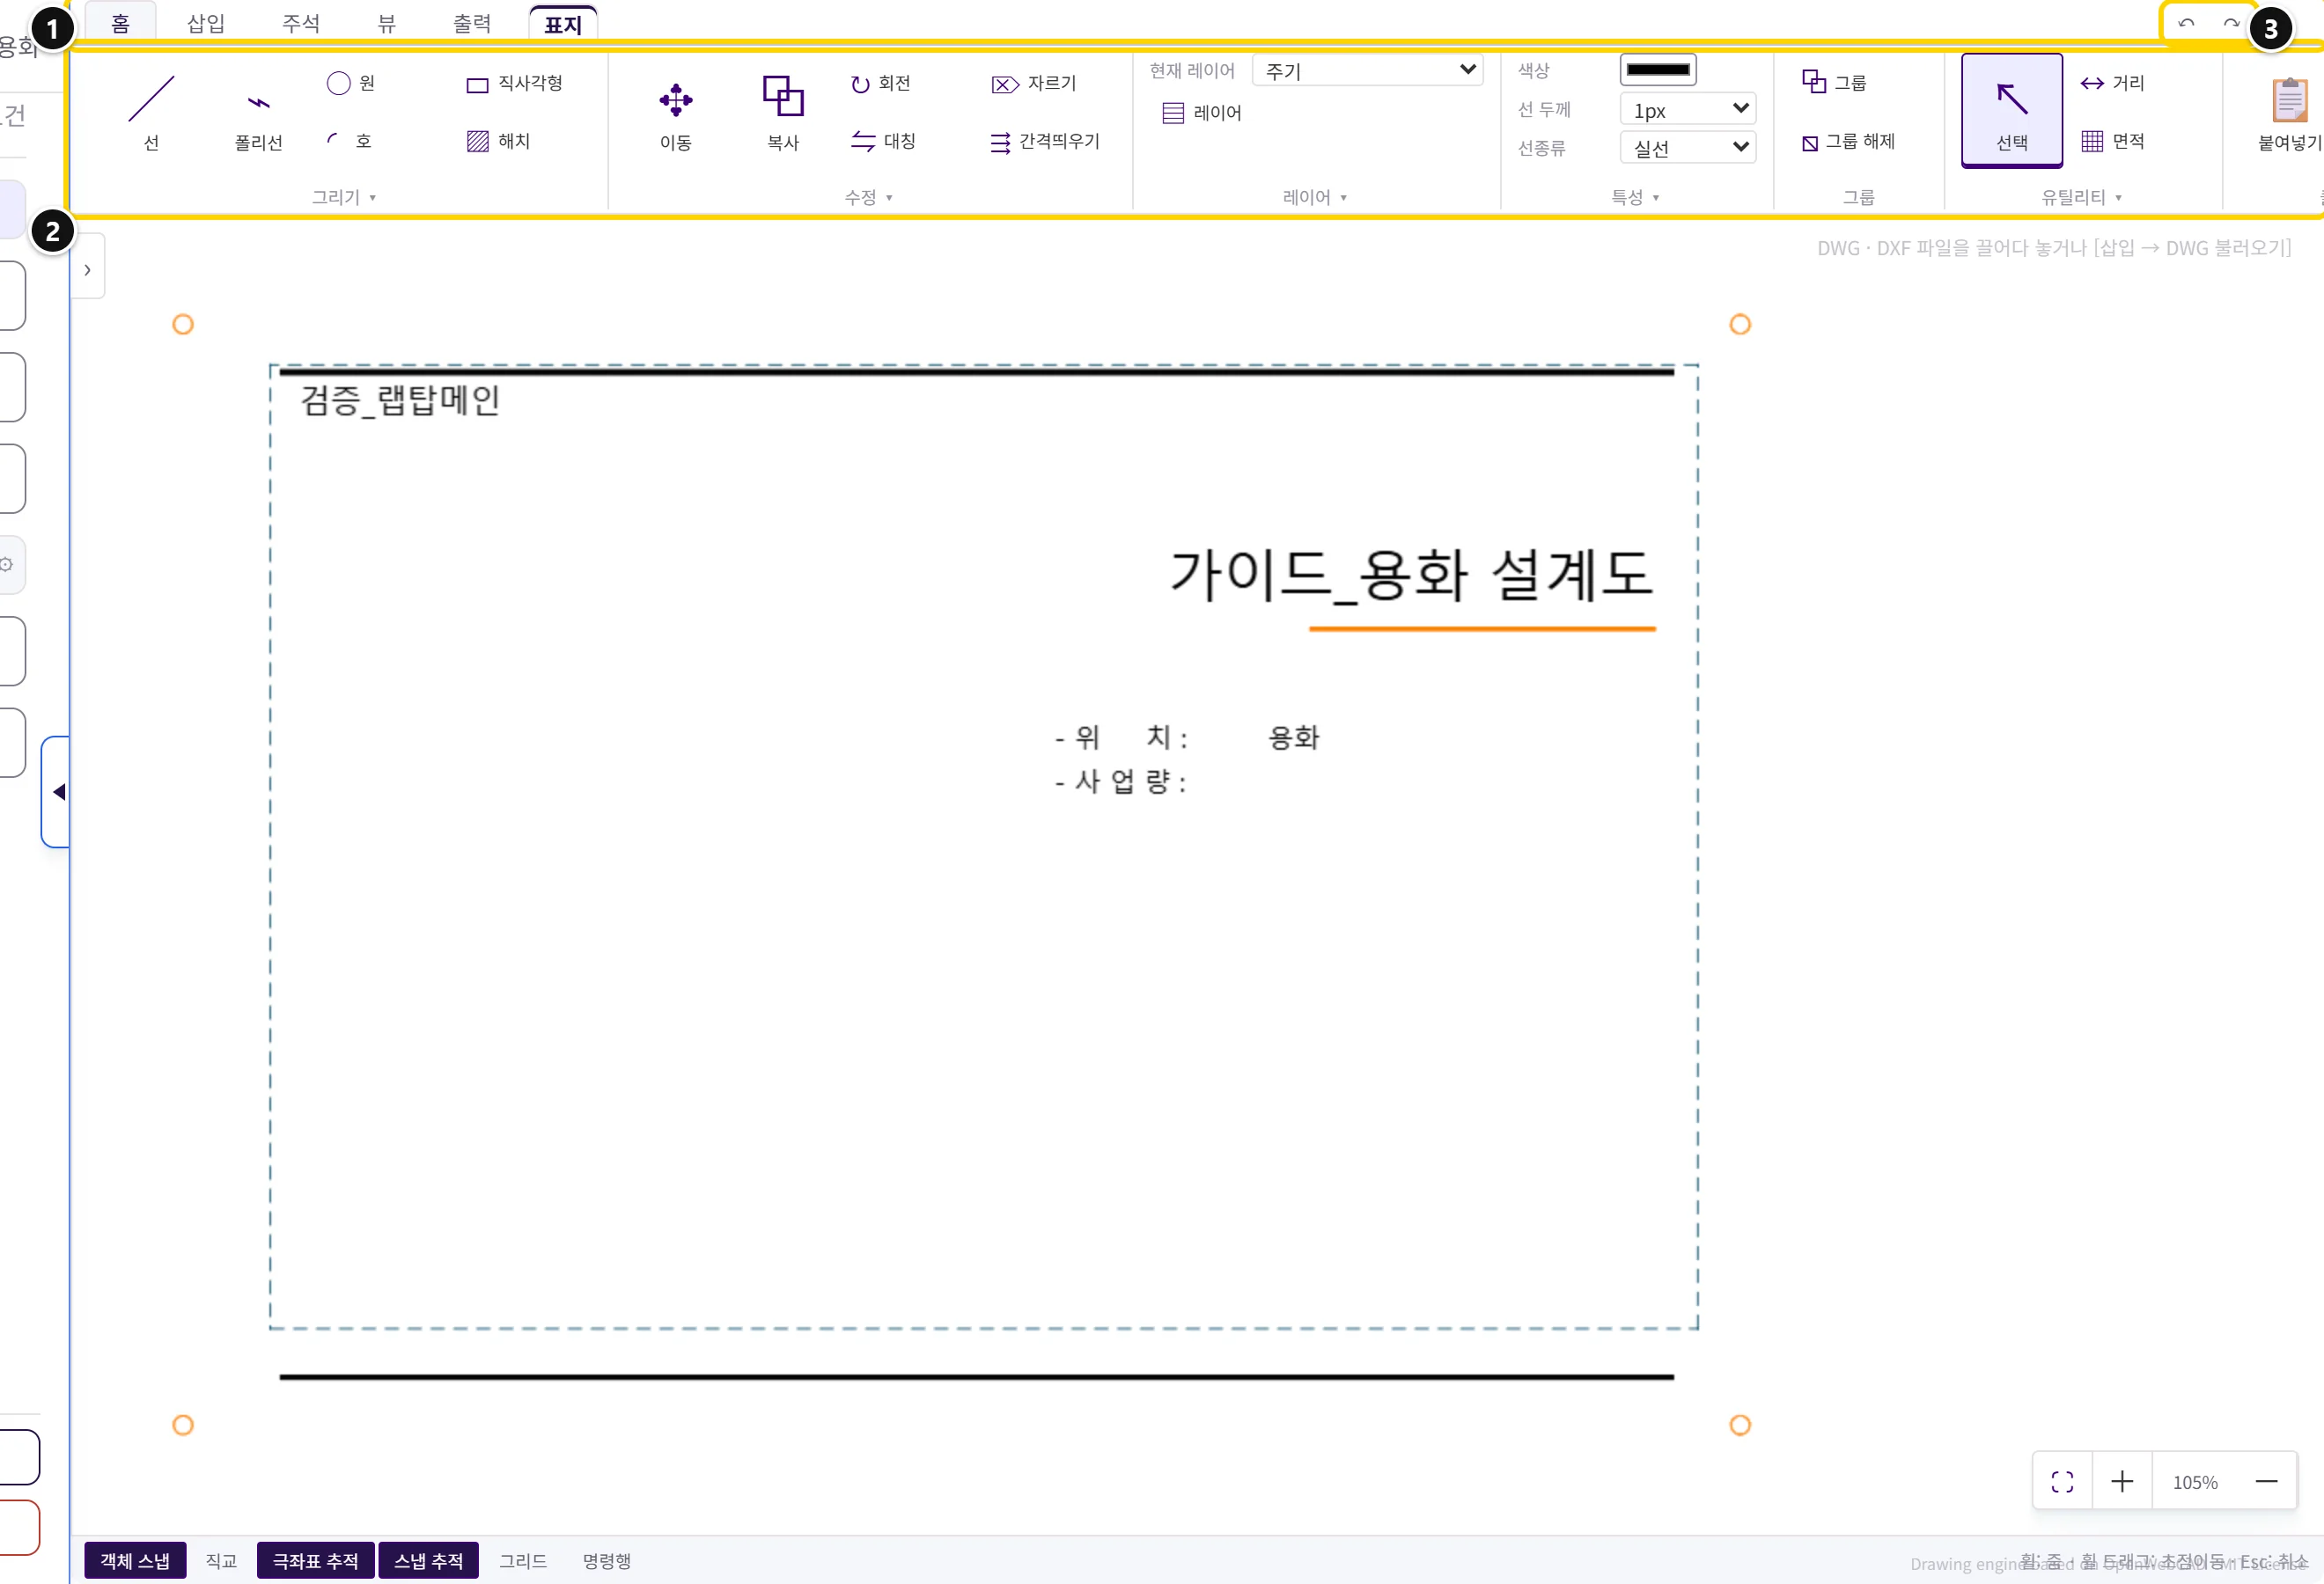Switch to the 주석 tab
Viewport: 2324px width, 1584px height.
click(x=300, y=23)
